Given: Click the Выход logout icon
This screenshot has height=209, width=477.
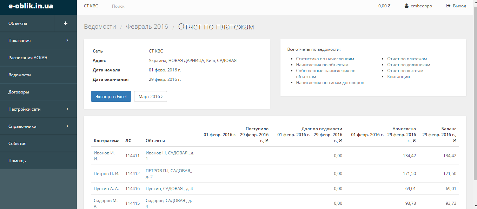Looking at the screenshot, I should pyautogui.click(x=448, y=6).
